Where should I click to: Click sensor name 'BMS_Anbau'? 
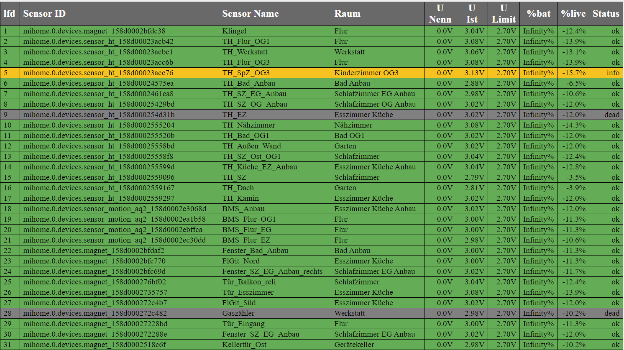point(243,209)
